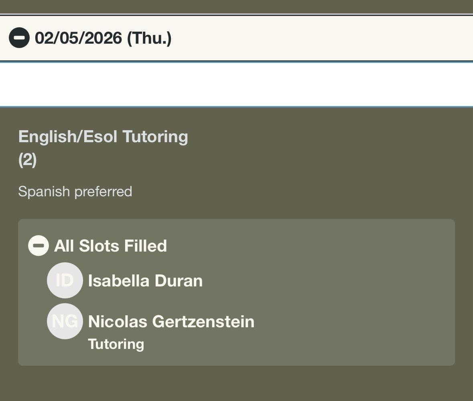This screenshot has height=401, width=473.
Task: Click the (Thu.) weekday label
Action: point(149,38)
